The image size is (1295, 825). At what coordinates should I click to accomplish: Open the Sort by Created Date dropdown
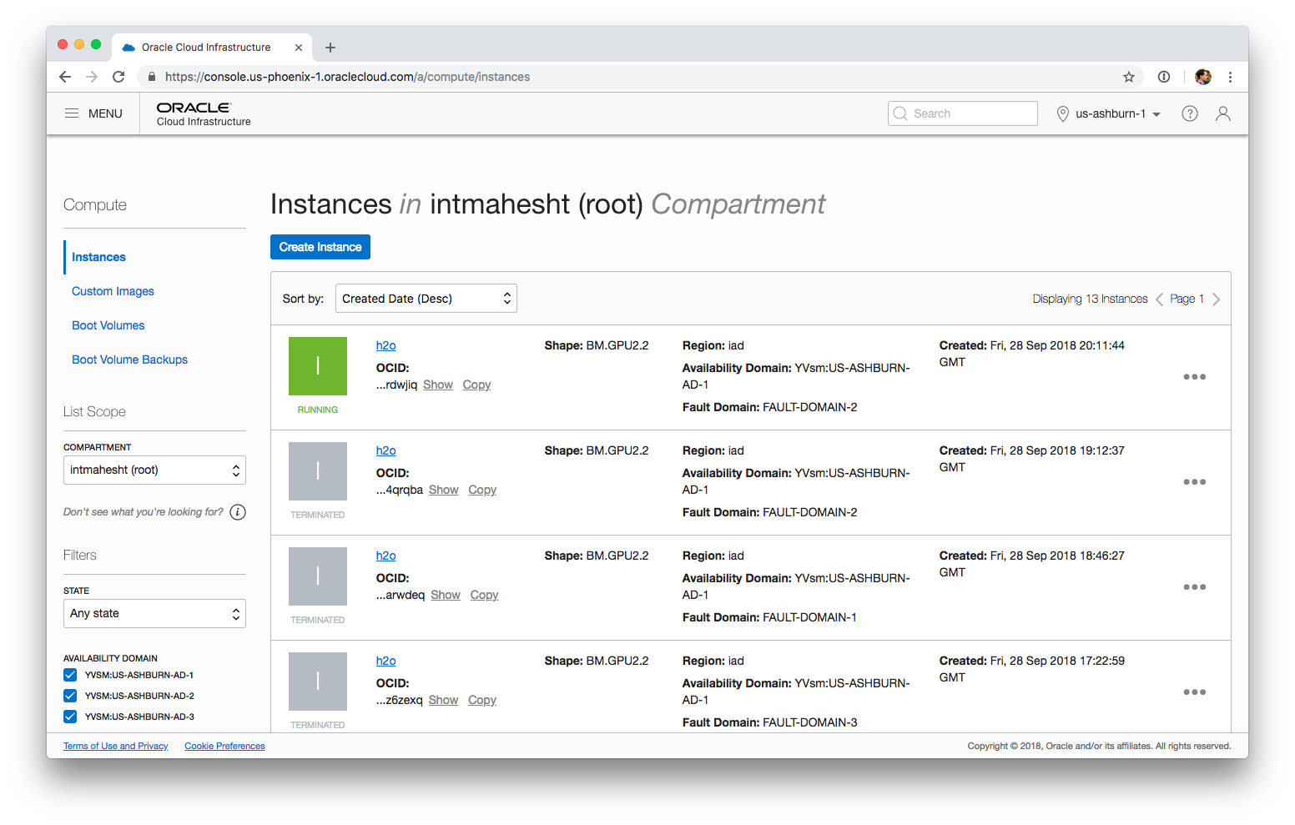tap(426, 299)
